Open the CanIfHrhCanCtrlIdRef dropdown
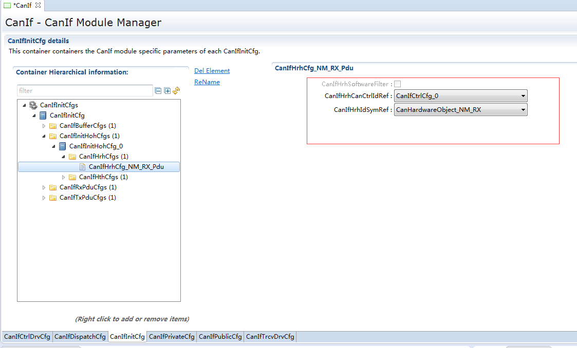This screenshot has width=577, height=348. point(523,96)
